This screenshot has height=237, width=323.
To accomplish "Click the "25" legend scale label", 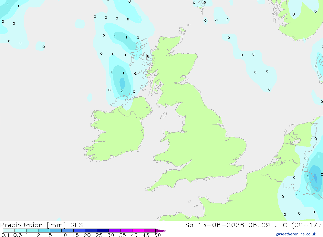I will [99, 235].
